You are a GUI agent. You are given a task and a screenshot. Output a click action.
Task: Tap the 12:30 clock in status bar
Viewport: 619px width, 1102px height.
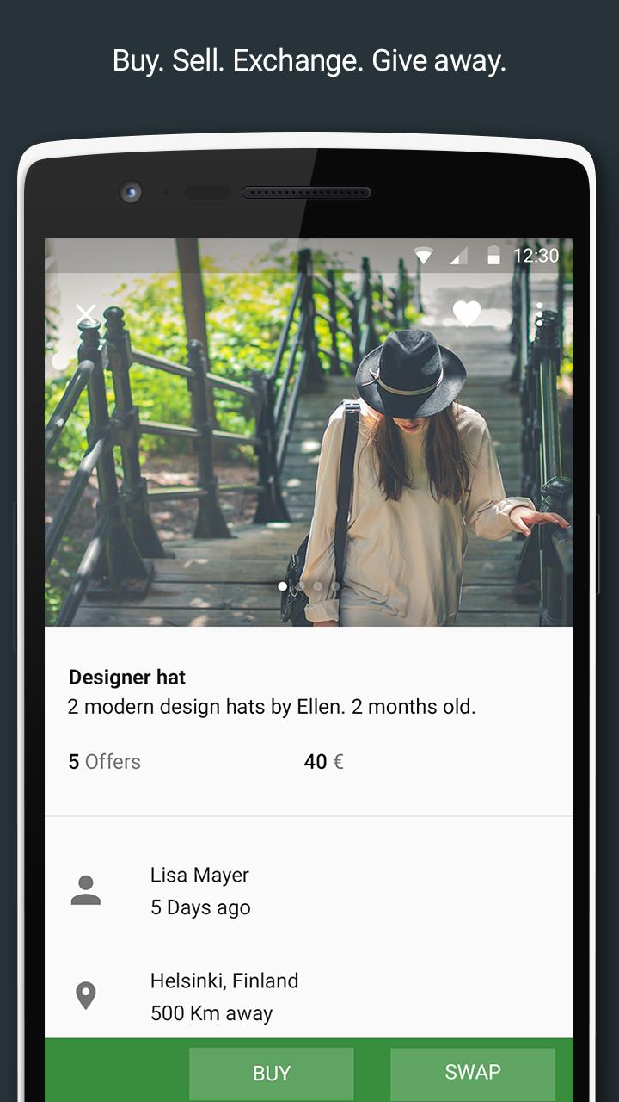coord(536,256)
